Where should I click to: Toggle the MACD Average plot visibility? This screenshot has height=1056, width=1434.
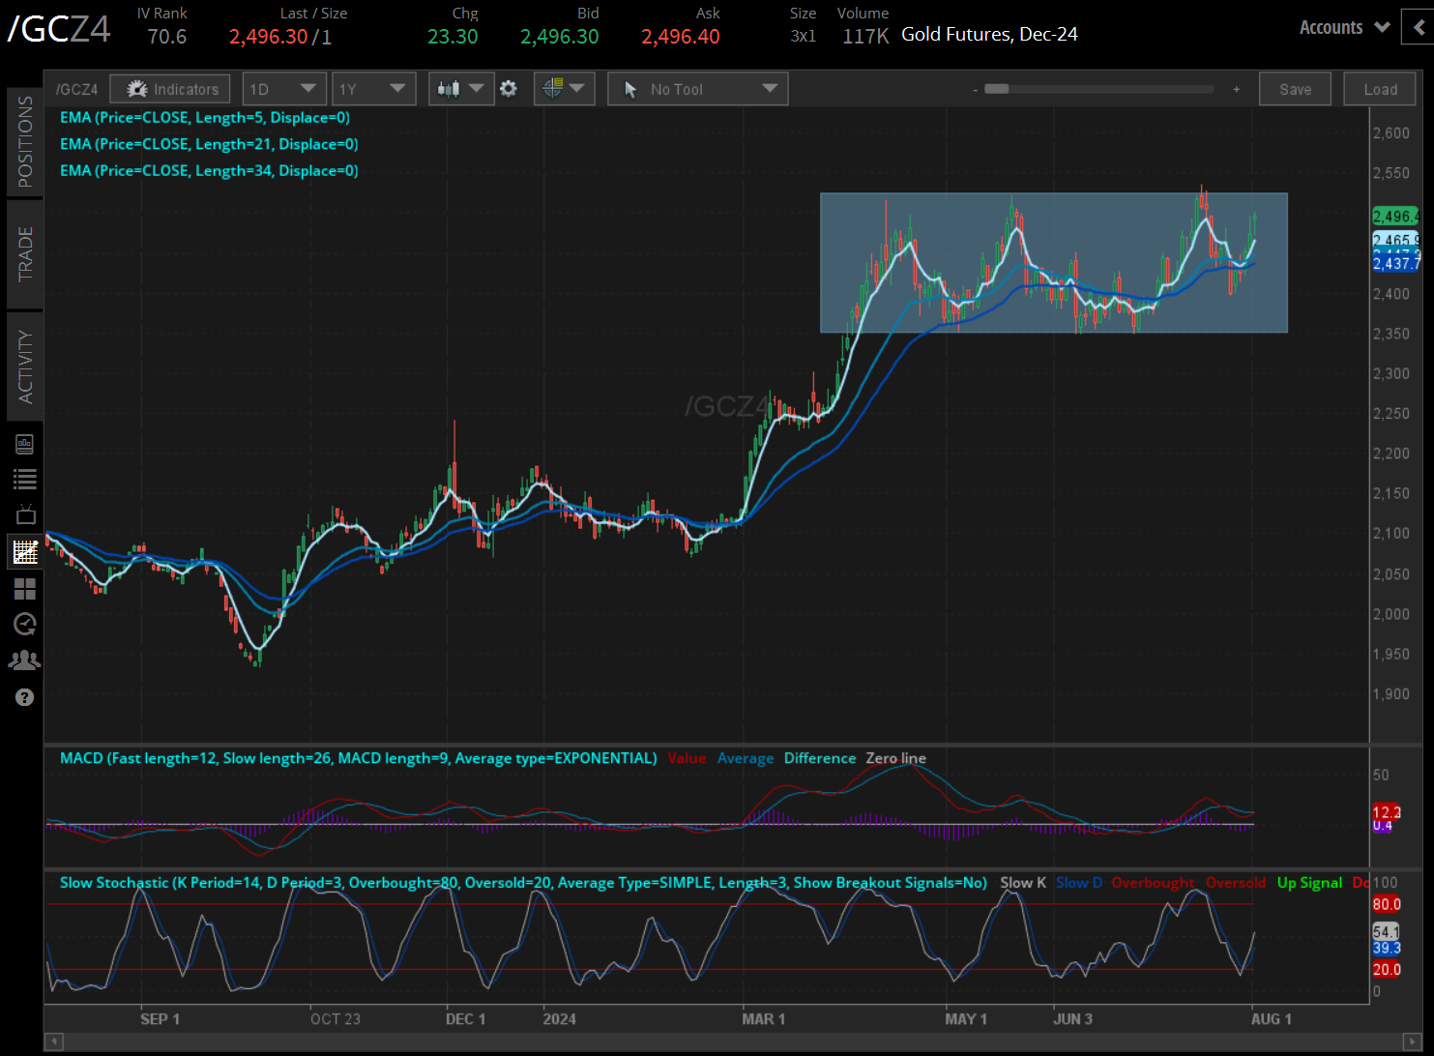745,758
